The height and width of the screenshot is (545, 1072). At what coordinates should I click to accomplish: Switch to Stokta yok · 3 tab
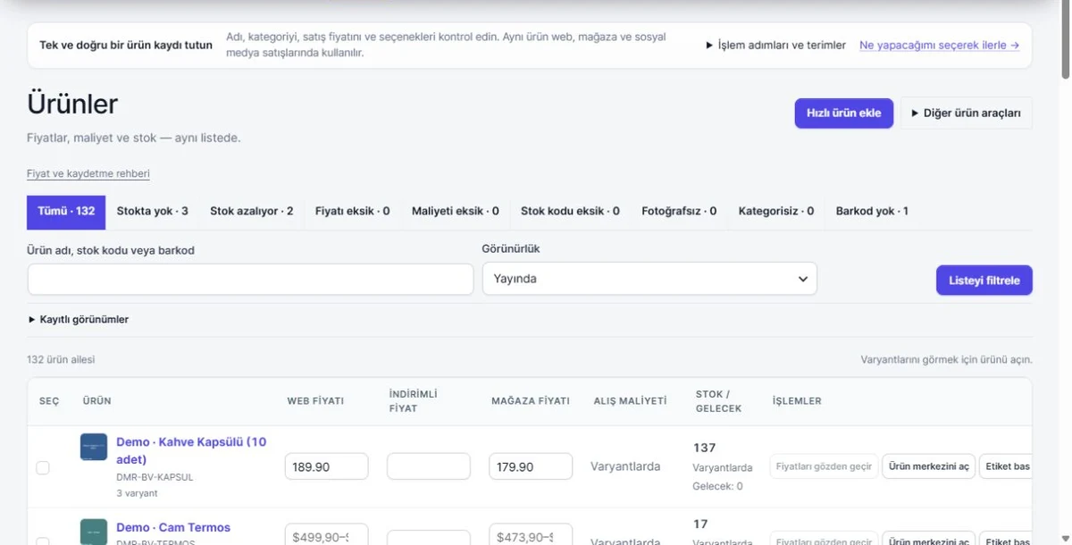153,211
